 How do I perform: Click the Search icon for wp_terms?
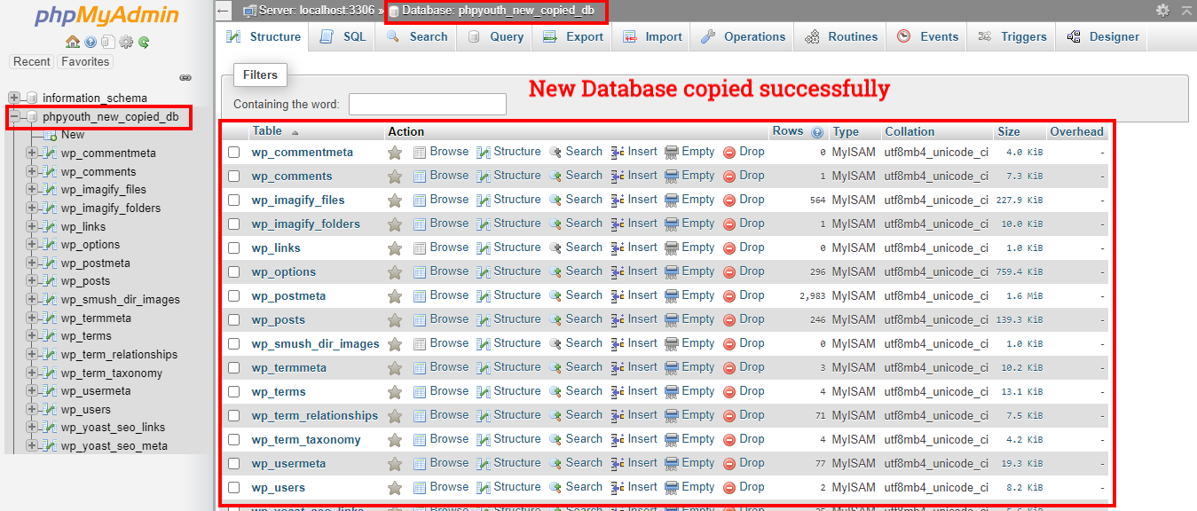[x=555, y=392]
